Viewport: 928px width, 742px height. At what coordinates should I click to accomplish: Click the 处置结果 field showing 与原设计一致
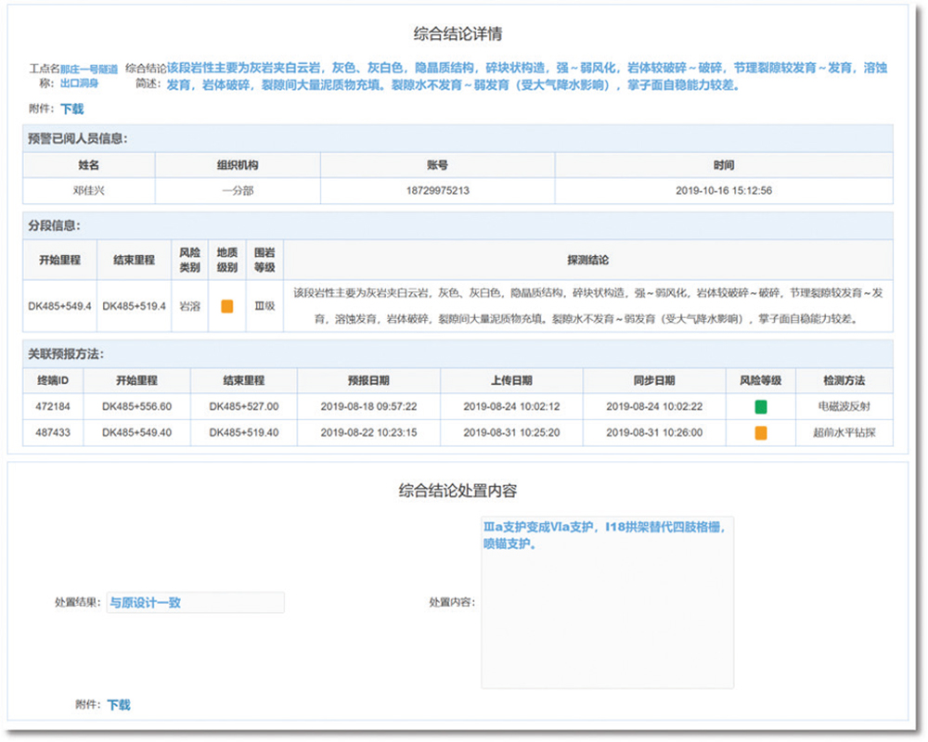[x=195, y=603]
